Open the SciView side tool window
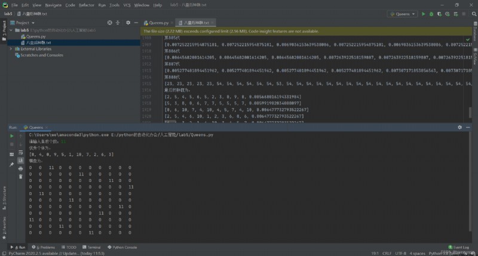This screenshot has height=256, width=478. pos(475,56)
